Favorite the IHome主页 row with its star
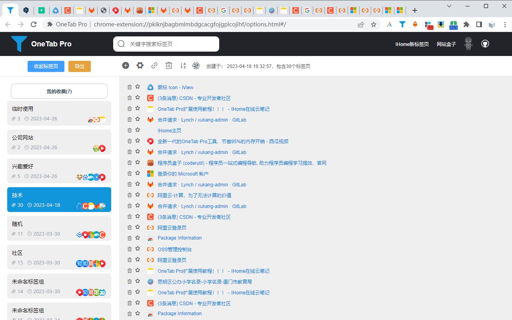The height and width of the screenshot is (320, 512). click(x=138, y=130)
